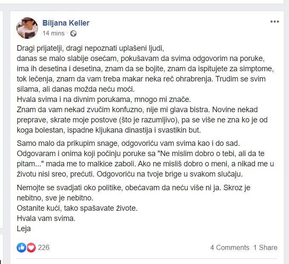Expand the 4 Comments section

pyautogui.click(x=229, y=247)
